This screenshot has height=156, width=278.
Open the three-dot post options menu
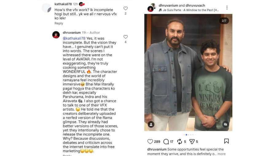click(227, 8)
